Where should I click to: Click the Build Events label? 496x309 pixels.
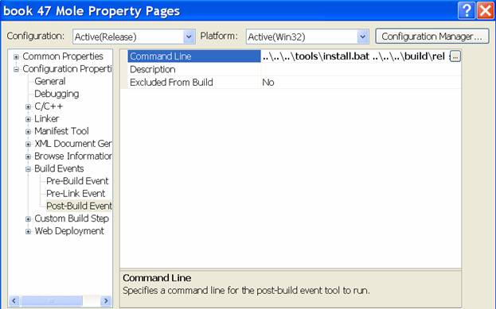pyautogui.click(x=59, y=168)
